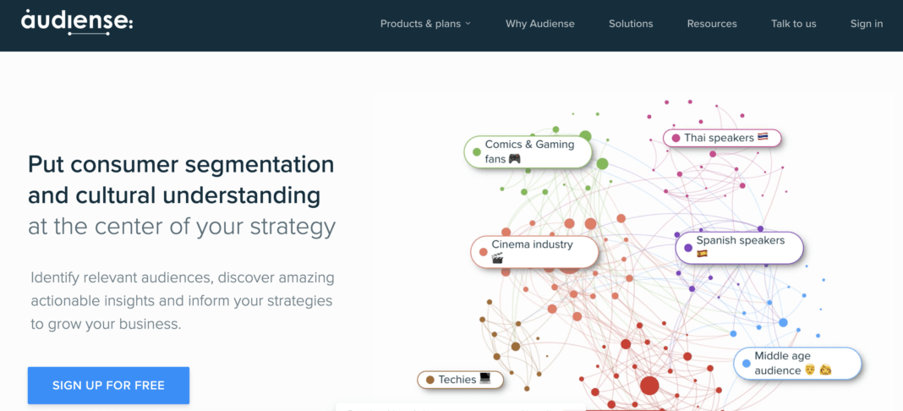
Task: Click the Spanish flag icon
Action: pyautogui.click(x=702, y=253)
